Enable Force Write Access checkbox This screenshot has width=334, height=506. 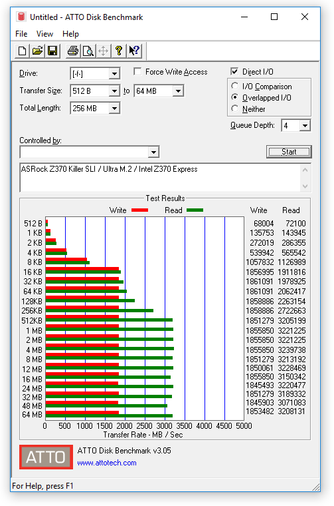tap(137, 71)
